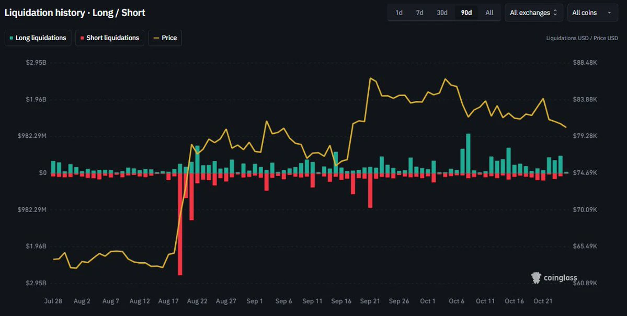Open the All exchanges dropdown
Viewport: 627px width, 316px height.
point(534,13)
